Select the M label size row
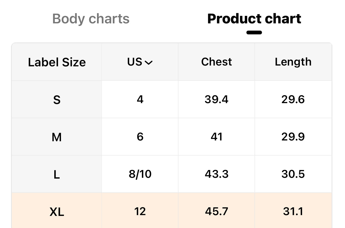The image size is (345, 228). pyautogui.click(x=57, y=137)
